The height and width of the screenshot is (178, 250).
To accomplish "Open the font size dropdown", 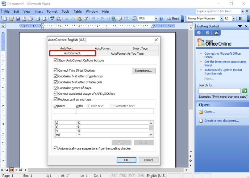I will (233, 18).
